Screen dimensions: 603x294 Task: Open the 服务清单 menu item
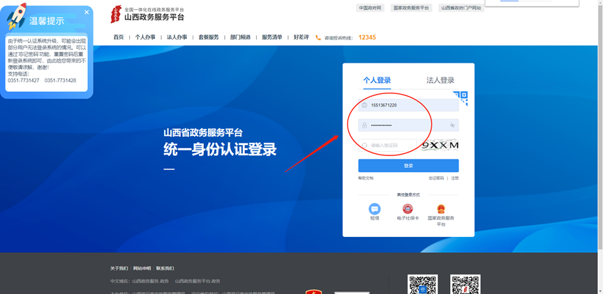pyautogui.click(x=272, y=37)
